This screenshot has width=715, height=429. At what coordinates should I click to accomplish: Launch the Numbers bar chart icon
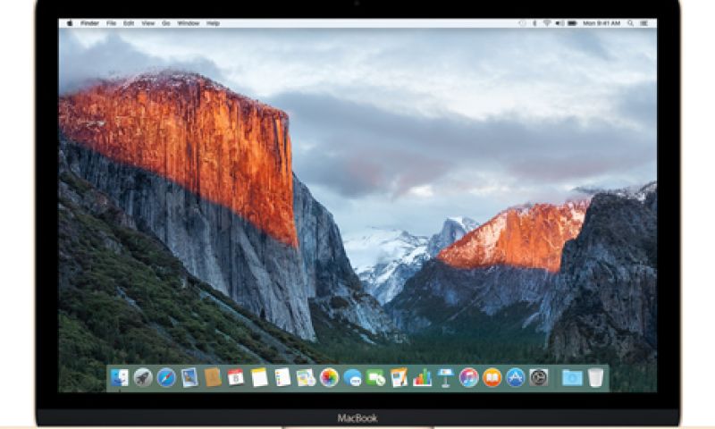pos(422,377)
